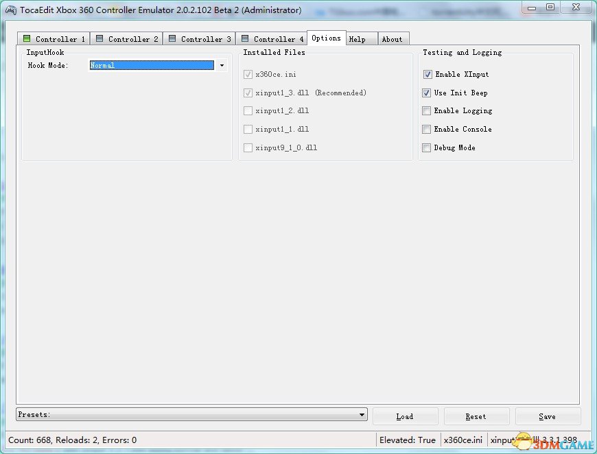Go to the Controller 4 tab

(x=272, y=39)
